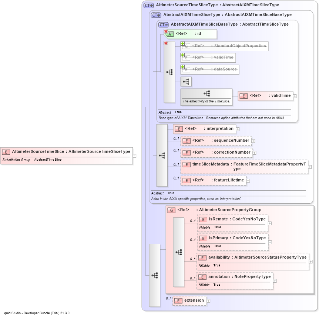This screenshot has width=319, height=315.
Task: Expand the isRemote element
Action: pos(270,223)
